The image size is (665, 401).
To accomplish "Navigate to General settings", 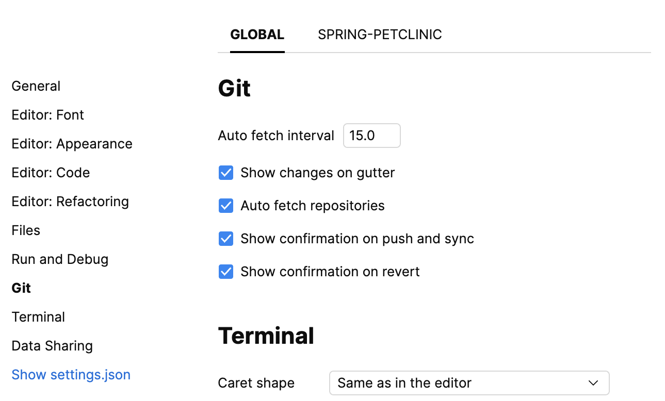I will pos(36,86).
